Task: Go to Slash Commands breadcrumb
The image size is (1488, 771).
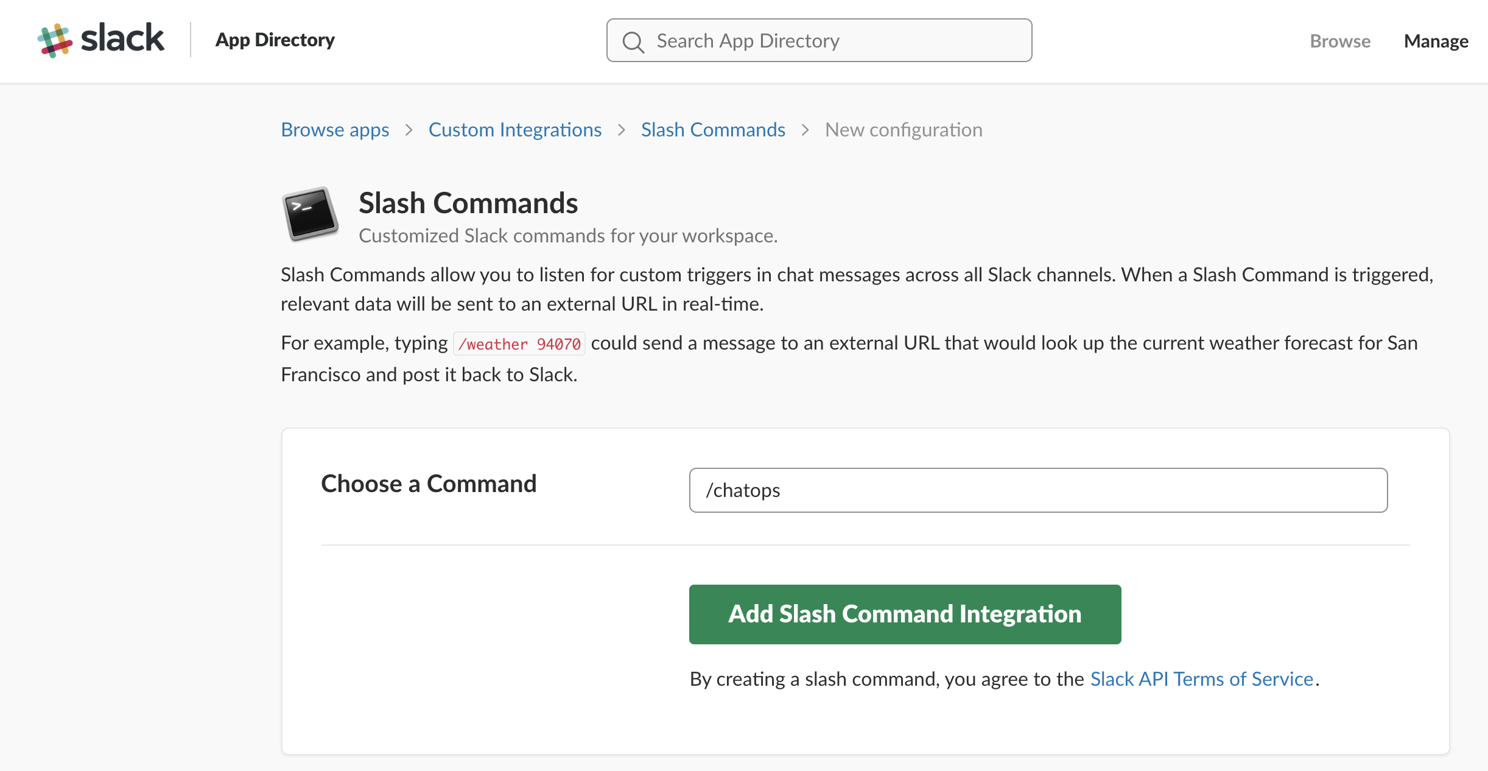Action: coord(713,130)
